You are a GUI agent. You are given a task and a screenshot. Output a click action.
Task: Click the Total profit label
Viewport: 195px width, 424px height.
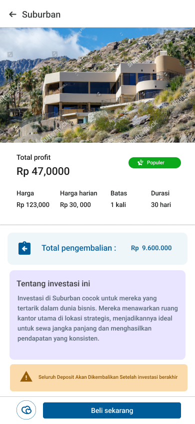[33, 157]
